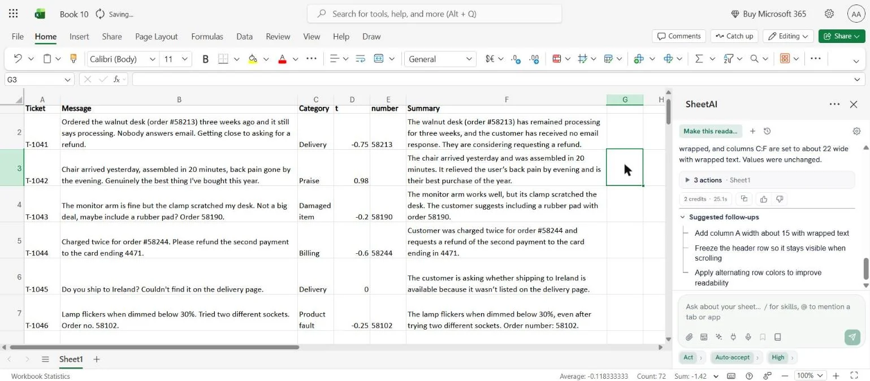Open the File menu
870x381 pixels.
[18, 36]
